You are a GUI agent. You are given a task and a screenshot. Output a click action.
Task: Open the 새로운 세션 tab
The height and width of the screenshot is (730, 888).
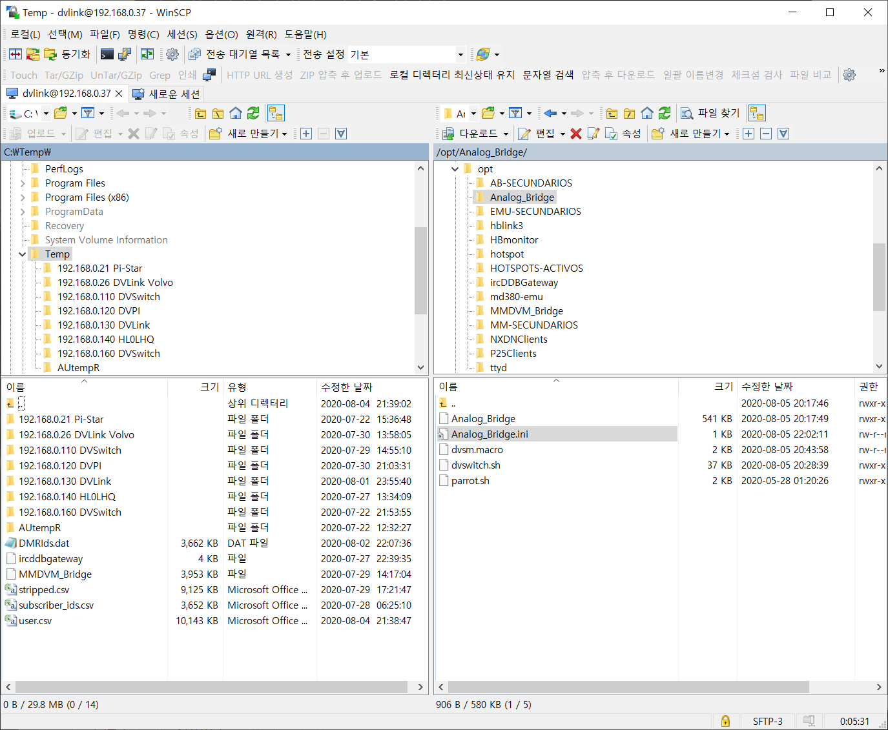tap(167, 94)
